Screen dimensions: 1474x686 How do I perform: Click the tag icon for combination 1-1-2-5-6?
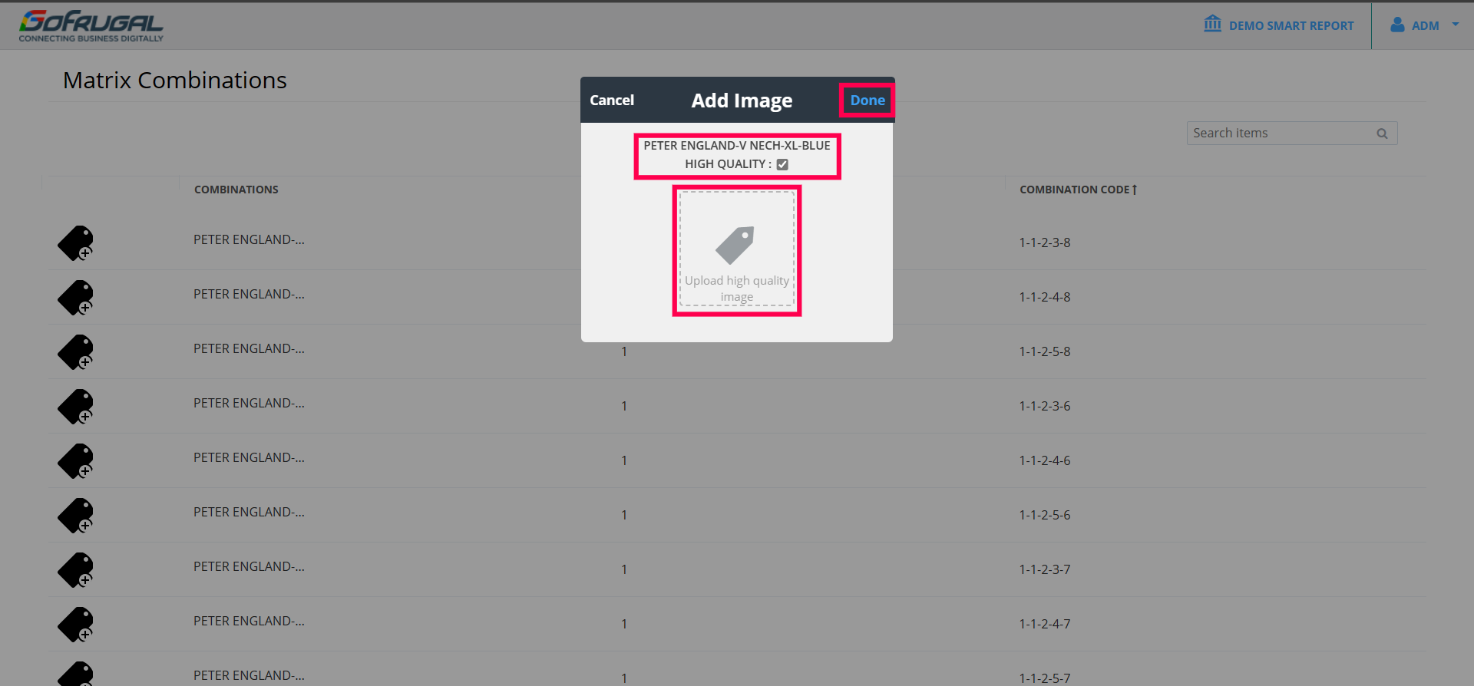pyautogui.click(x=76, y=515)
